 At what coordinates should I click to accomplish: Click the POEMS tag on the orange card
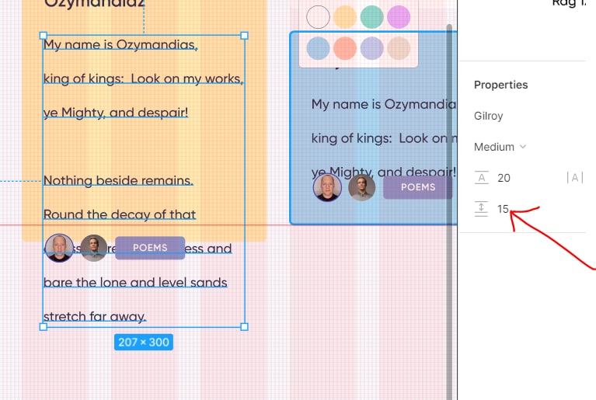[x=150, y=248]
